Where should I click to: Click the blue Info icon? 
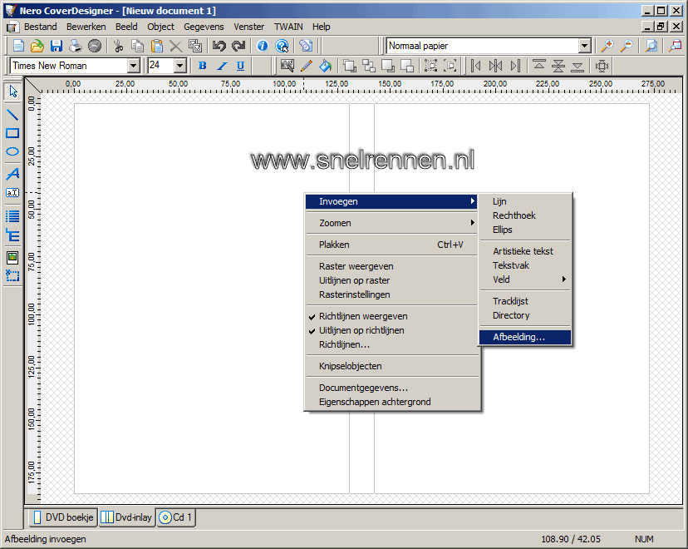tap(263, 46)
